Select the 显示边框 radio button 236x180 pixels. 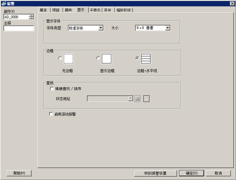pos(98,58)
